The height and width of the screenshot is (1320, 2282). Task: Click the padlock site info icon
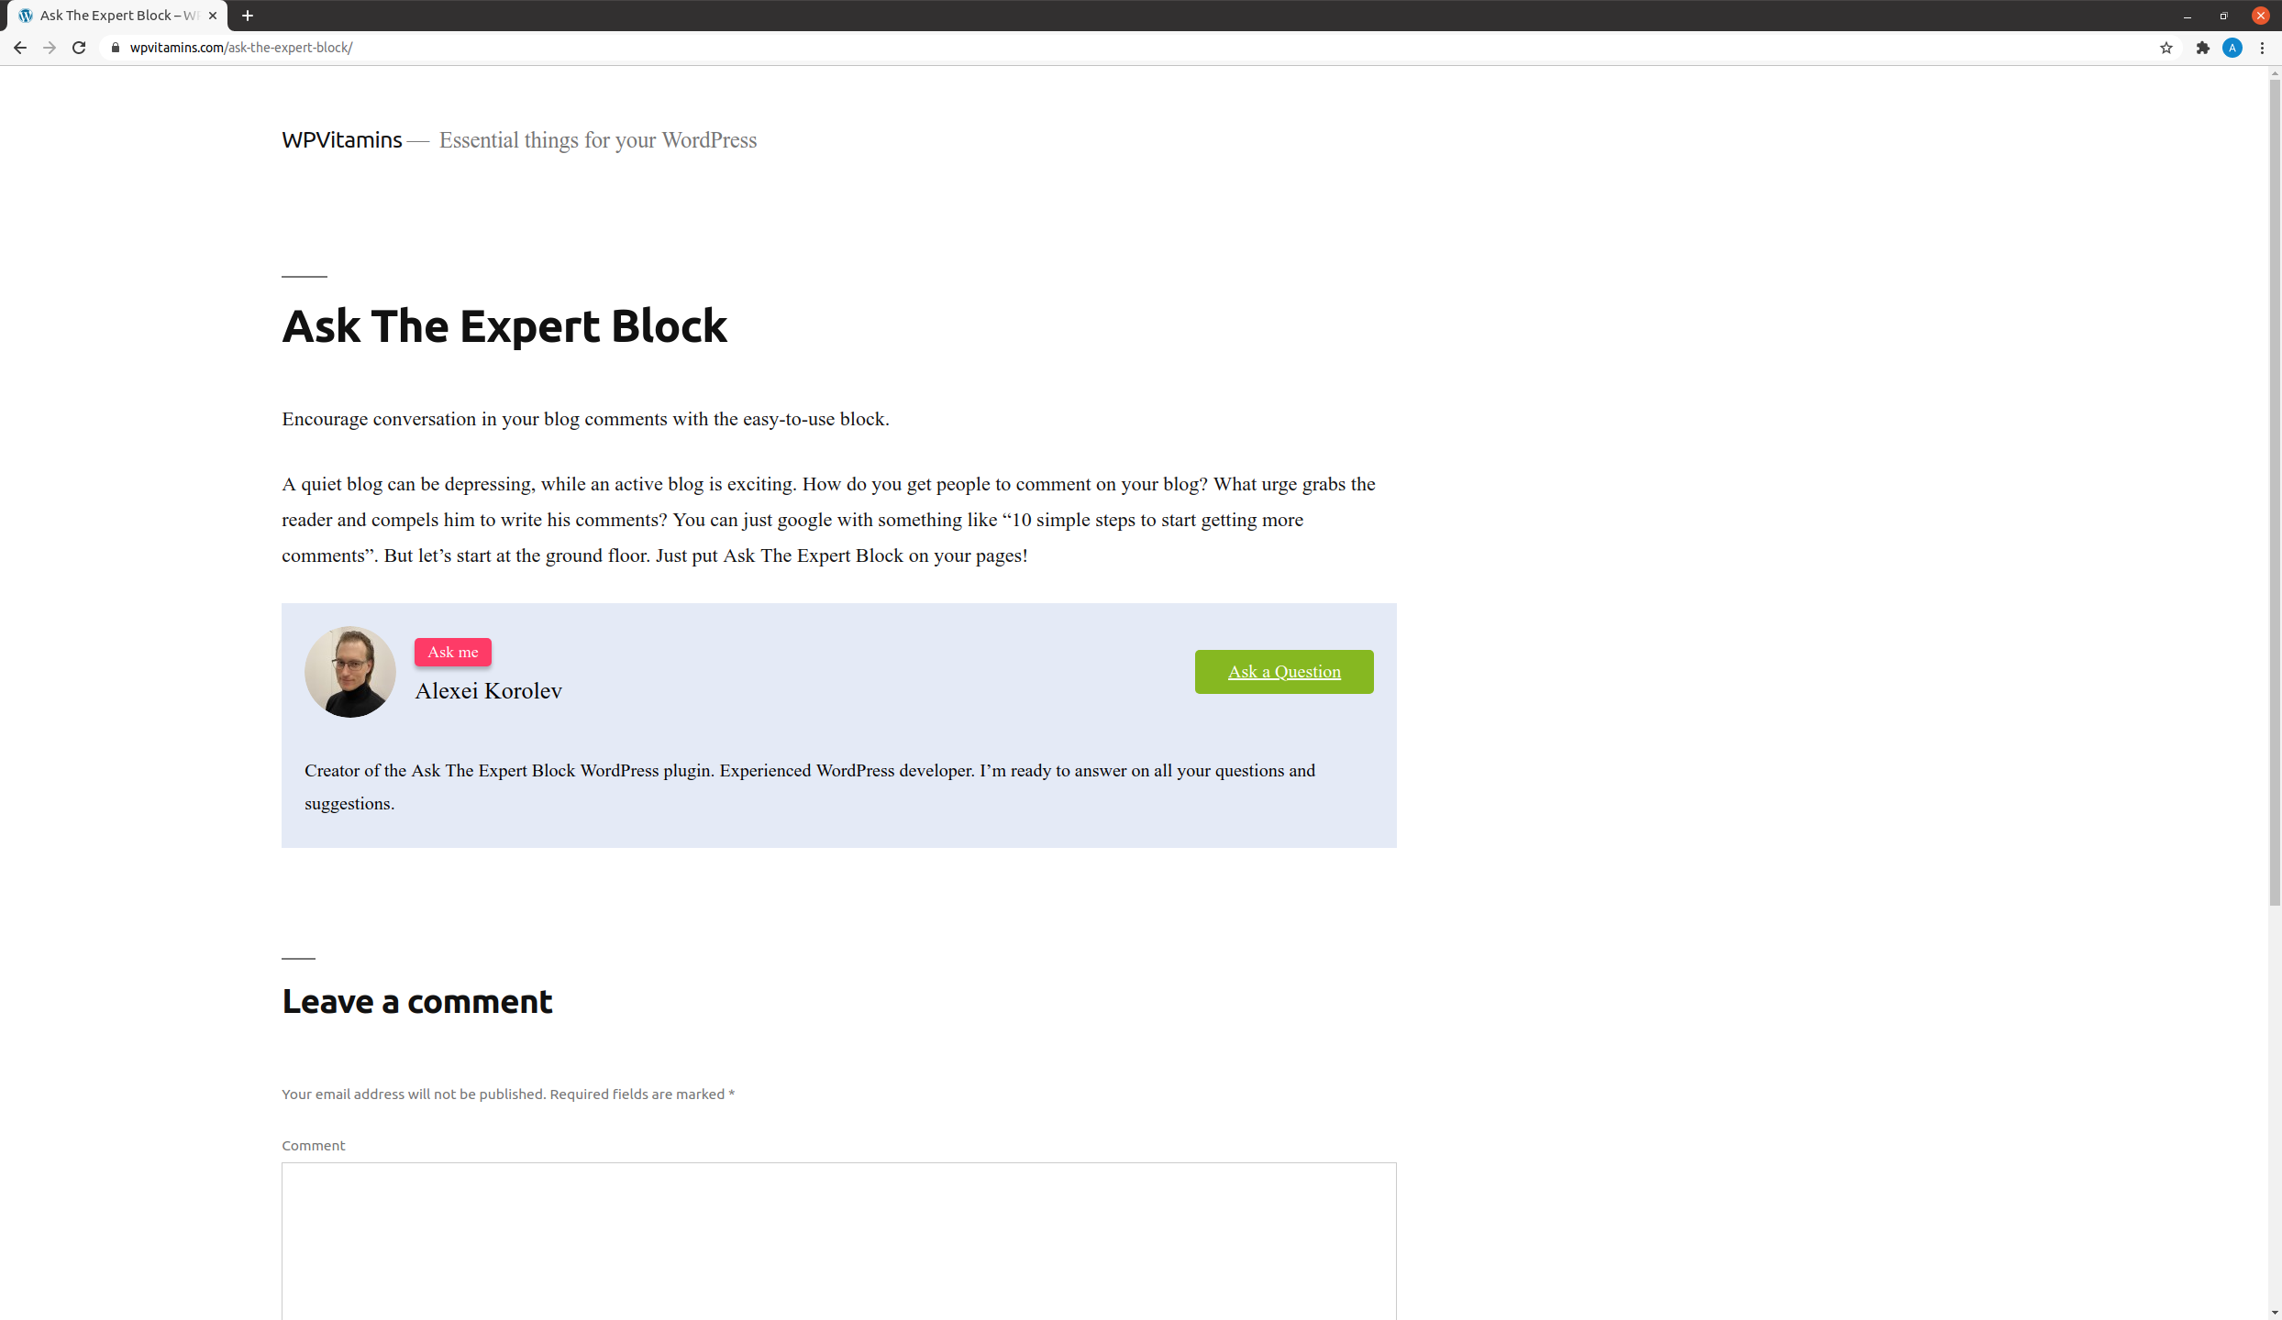[116, 48]
